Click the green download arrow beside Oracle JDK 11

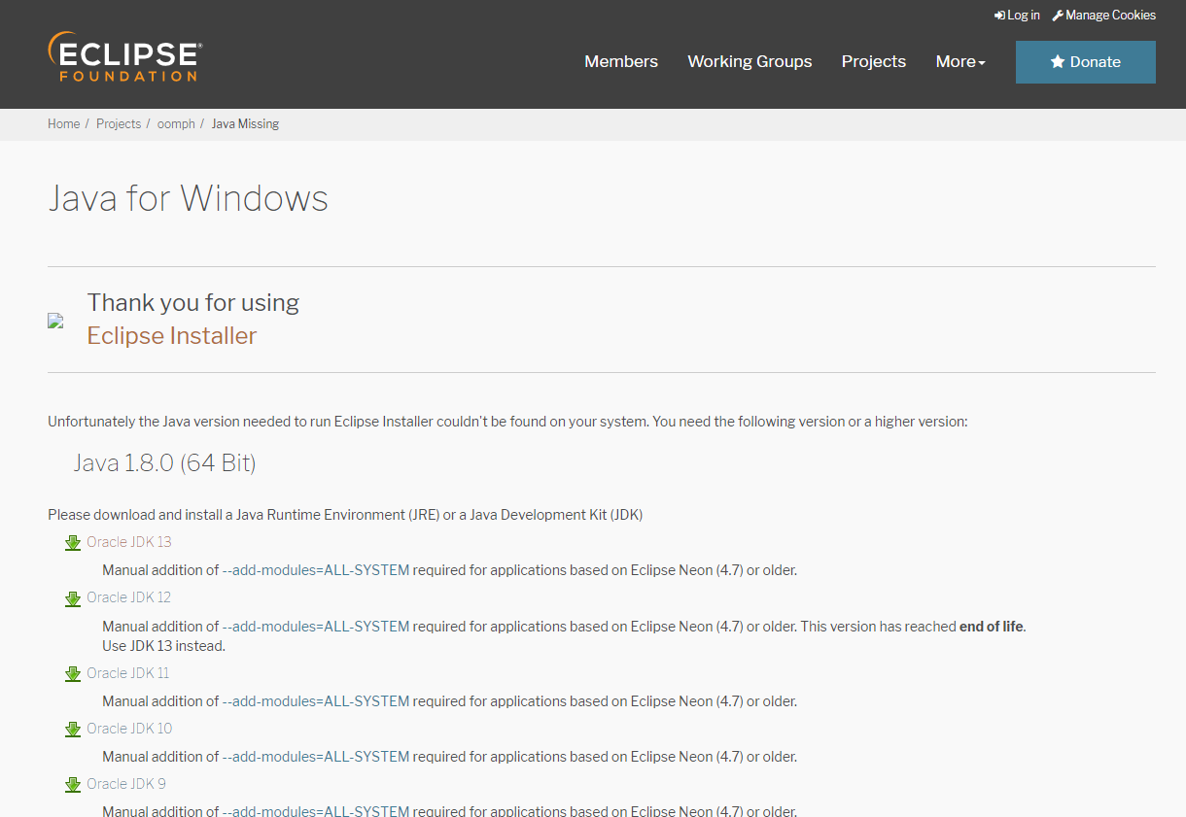tap(73, 674)
